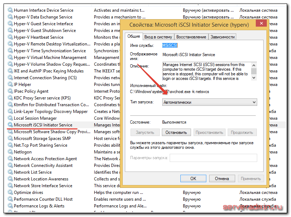Click gear icon of Hyper-V Guest Shutdown Service

coord(10,31)
